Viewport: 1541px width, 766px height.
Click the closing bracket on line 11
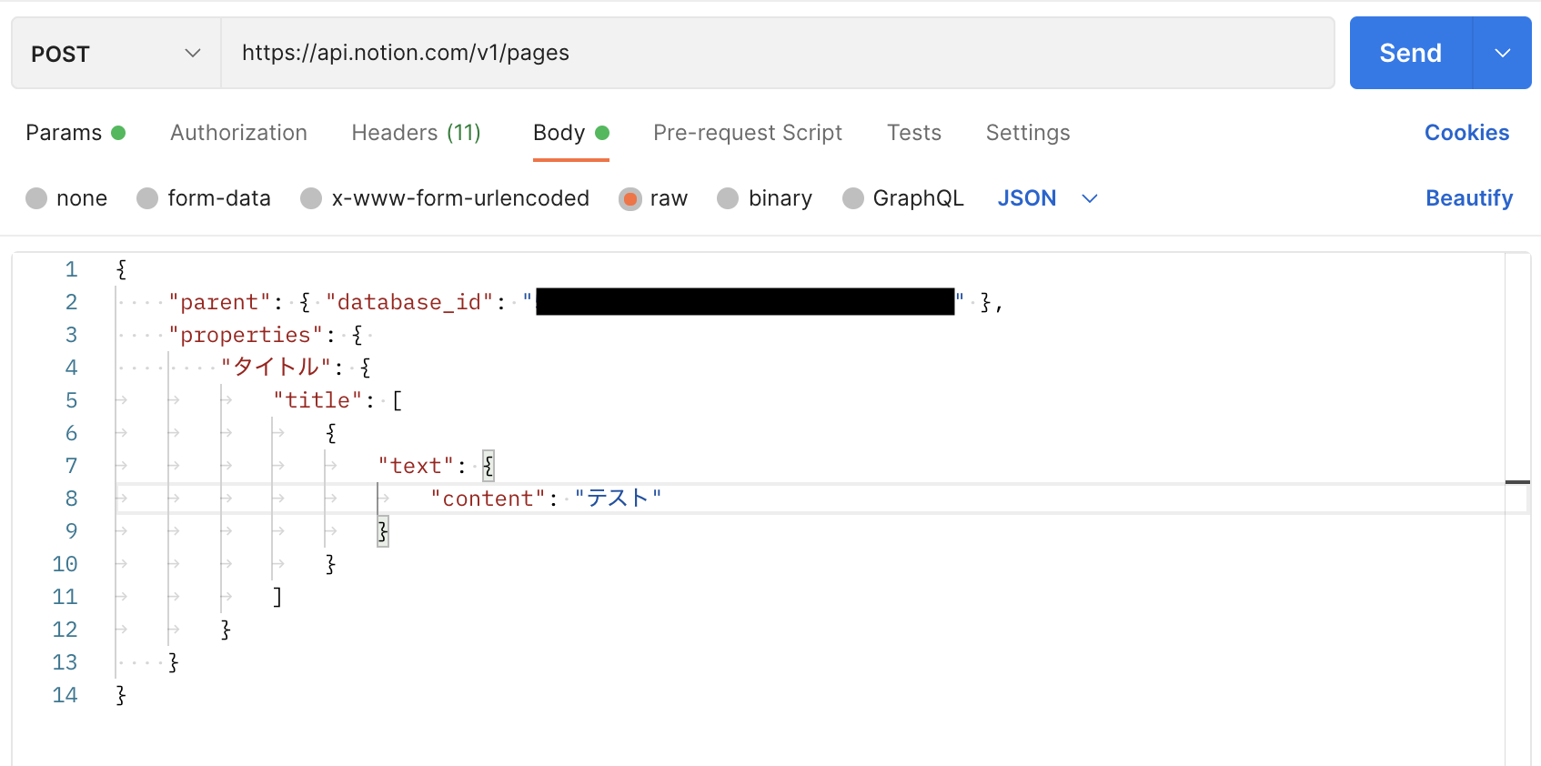pyautogui.click(x=277, y=597)
